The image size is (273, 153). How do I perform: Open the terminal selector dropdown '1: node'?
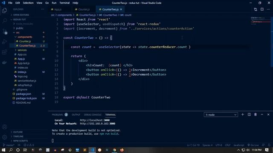pos(221,115)
